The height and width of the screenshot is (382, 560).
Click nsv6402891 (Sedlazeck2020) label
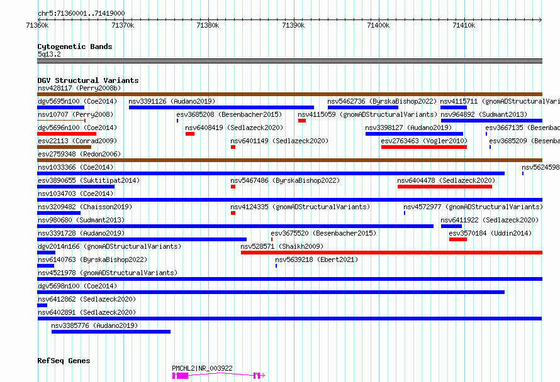[x=87, y=312]
